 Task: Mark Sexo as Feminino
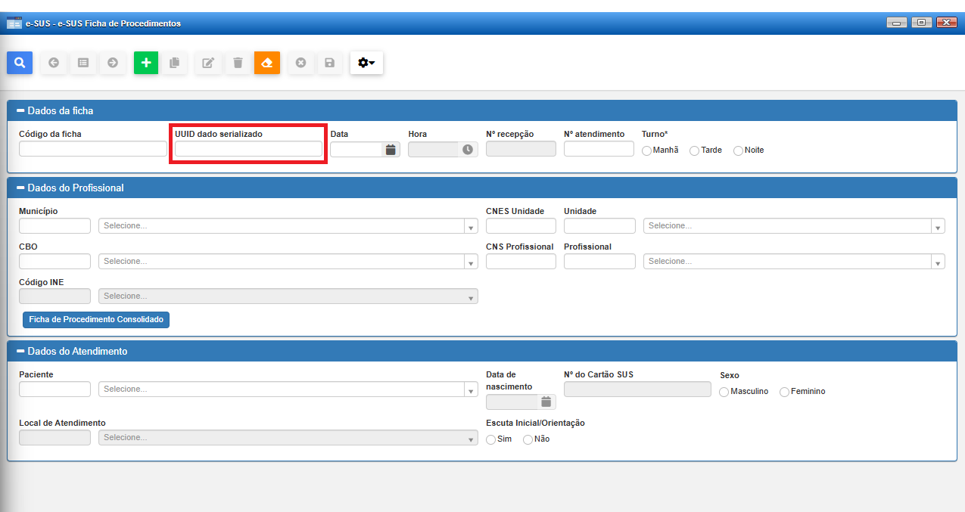click(x=784, y=392)
